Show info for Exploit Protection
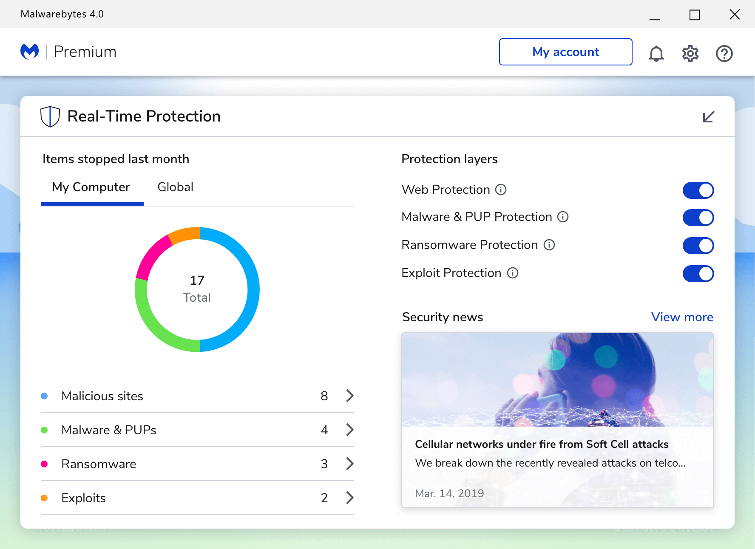Image resolution: width=755 pixels, height=549 pixels. (513, 273)
